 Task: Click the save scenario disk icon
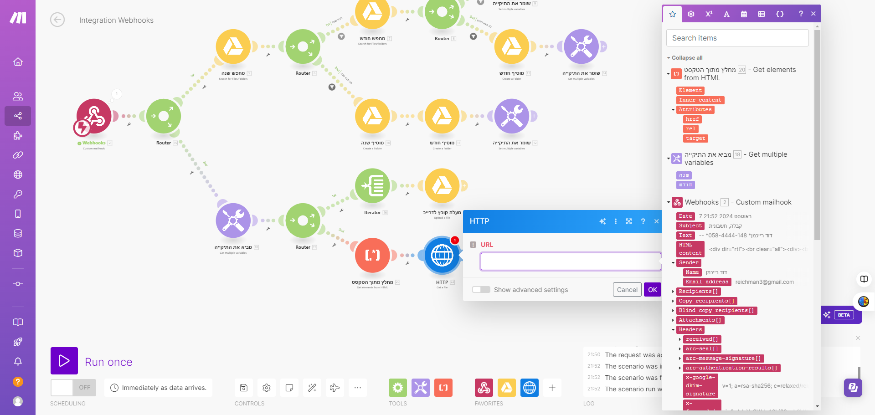(244, 388)
